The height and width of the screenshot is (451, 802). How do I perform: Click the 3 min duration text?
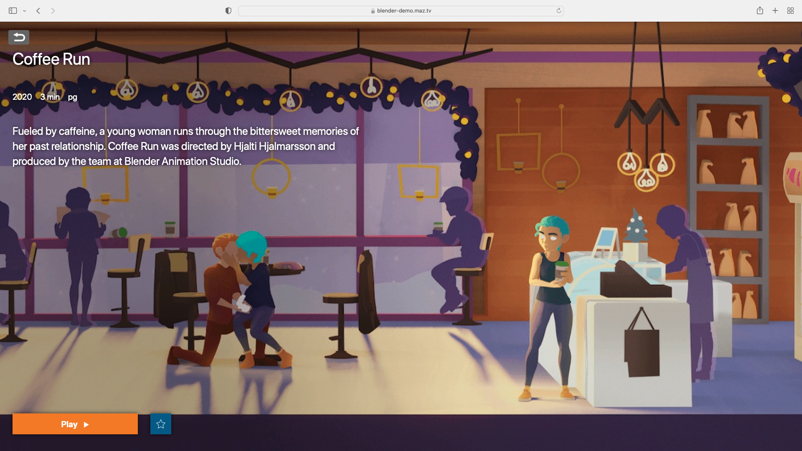click(x=50, y=97)
